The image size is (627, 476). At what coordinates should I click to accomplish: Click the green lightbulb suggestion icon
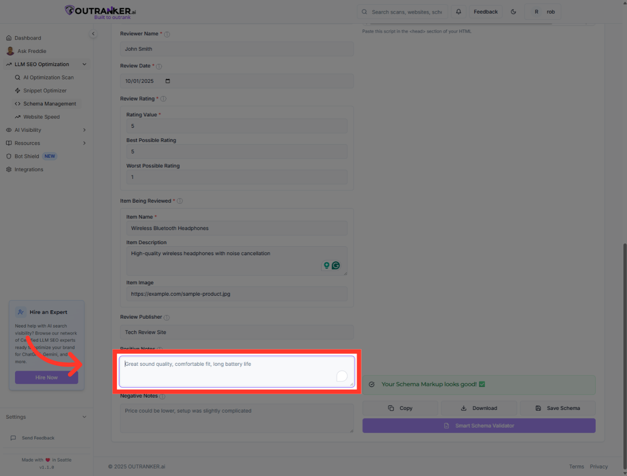tap(327, 265)
